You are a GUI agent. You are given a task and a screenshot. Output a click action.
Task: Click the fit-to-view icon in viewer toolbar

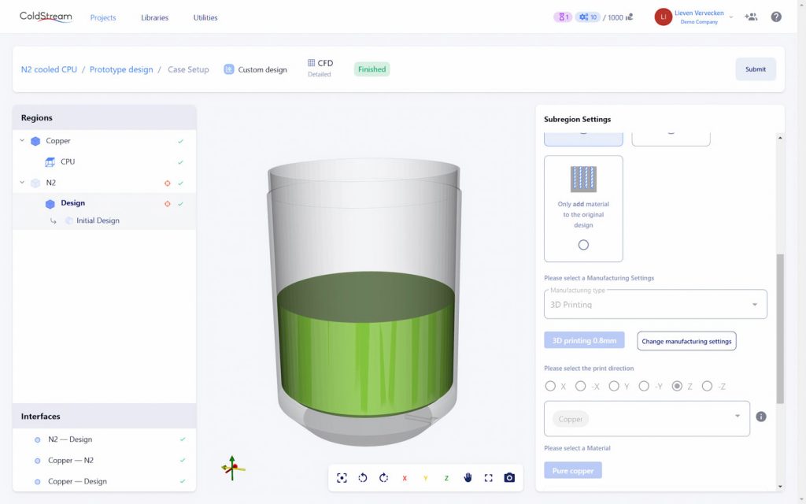342,478
